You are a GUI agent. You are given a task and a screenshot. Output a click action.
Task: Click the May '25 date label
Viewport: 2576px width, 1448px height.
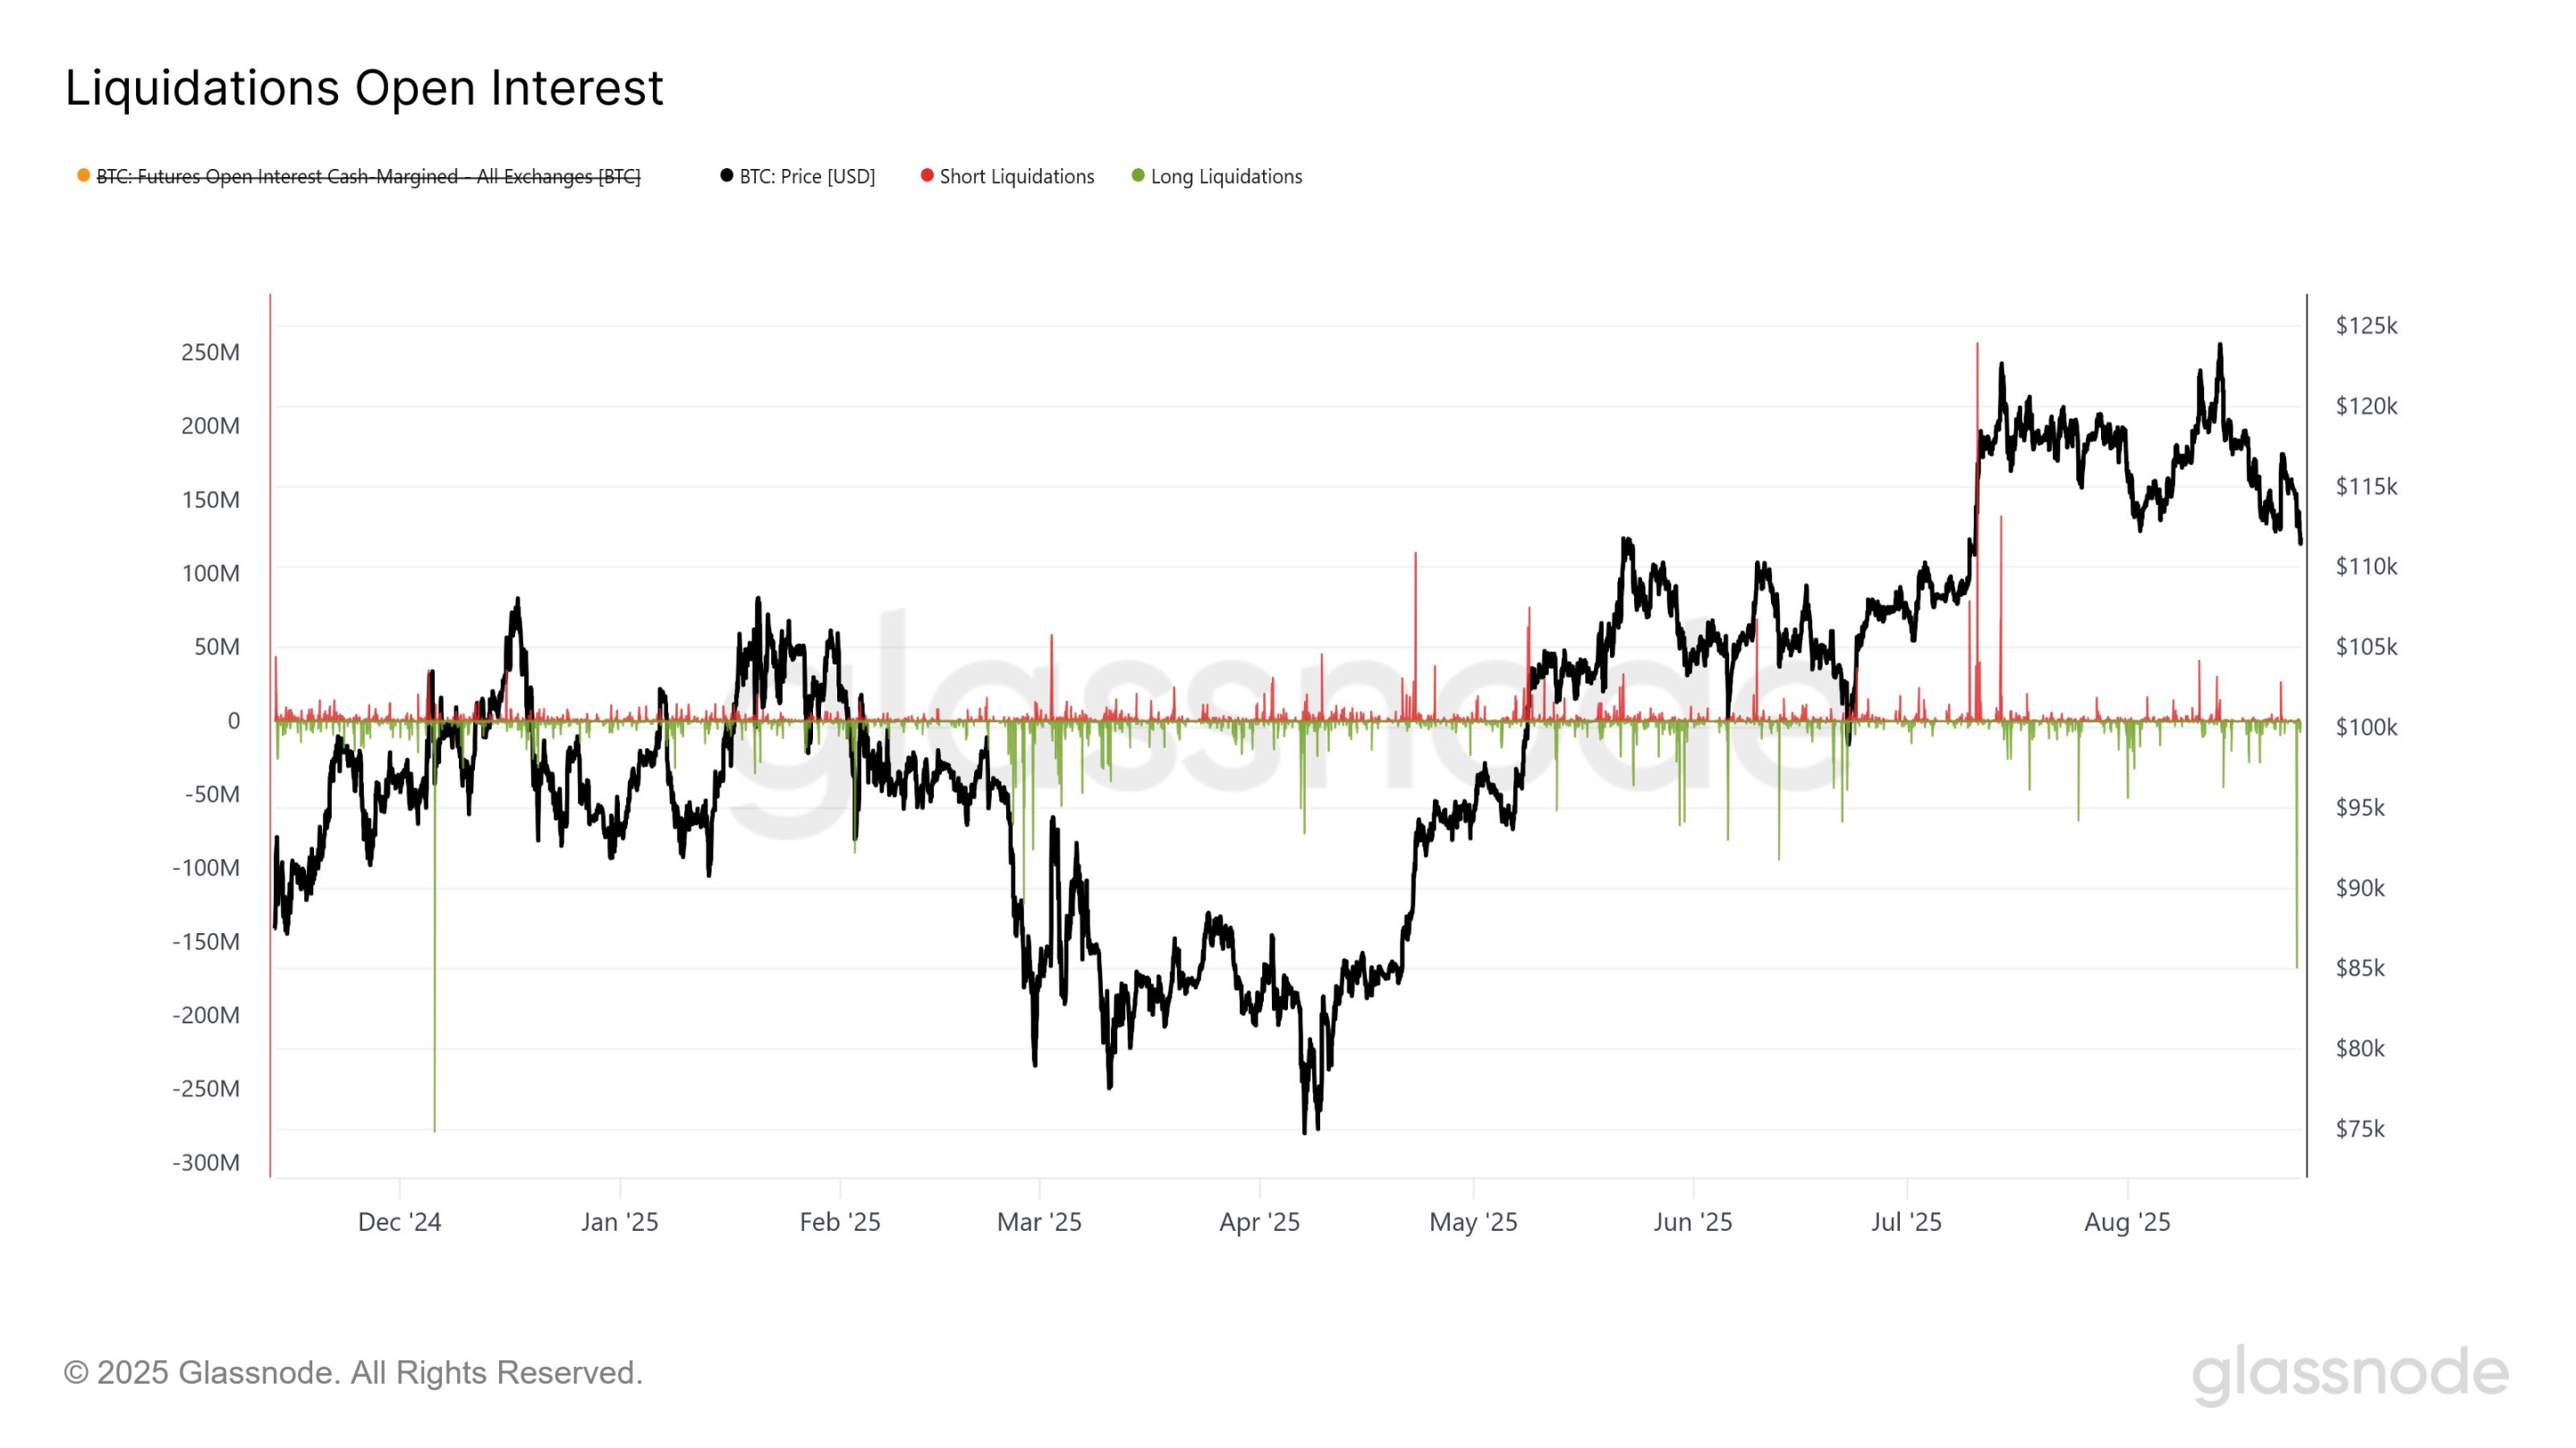pos(1473,1221)
